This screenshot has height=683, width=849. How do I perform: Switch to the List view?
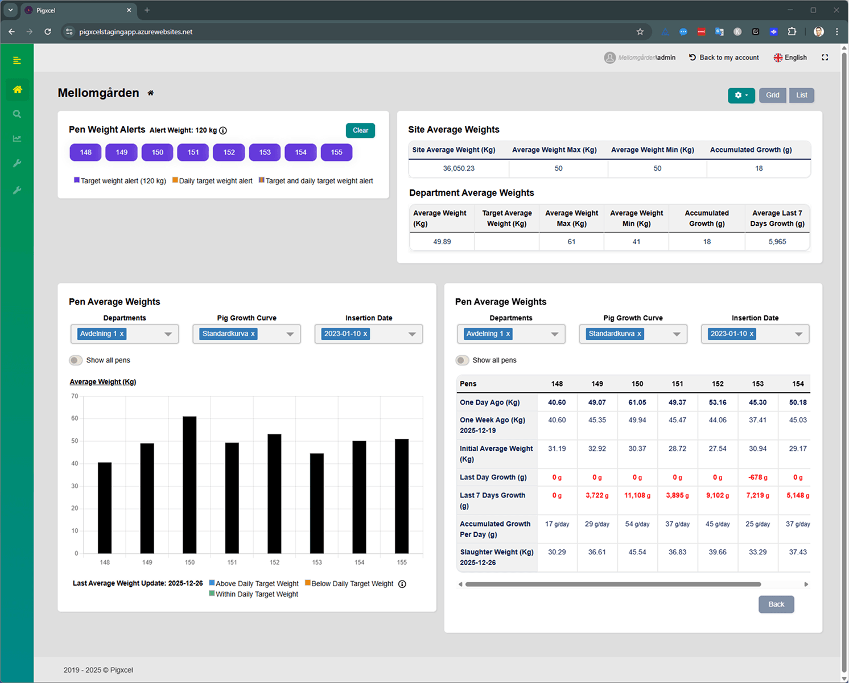click(801, 95)
